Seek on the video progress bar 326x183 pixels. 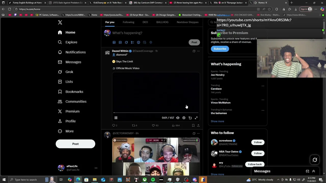pos(156,113)
